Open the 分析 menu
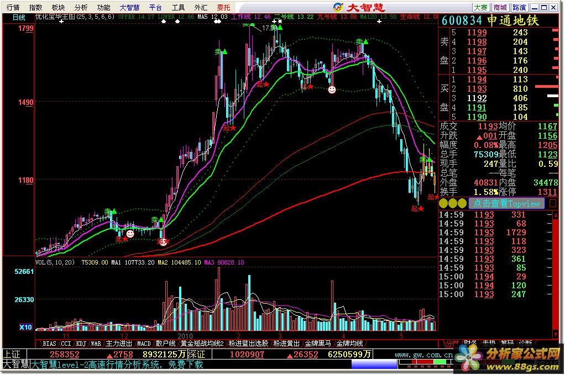565x375 pixels. click(x=81, y=7)
